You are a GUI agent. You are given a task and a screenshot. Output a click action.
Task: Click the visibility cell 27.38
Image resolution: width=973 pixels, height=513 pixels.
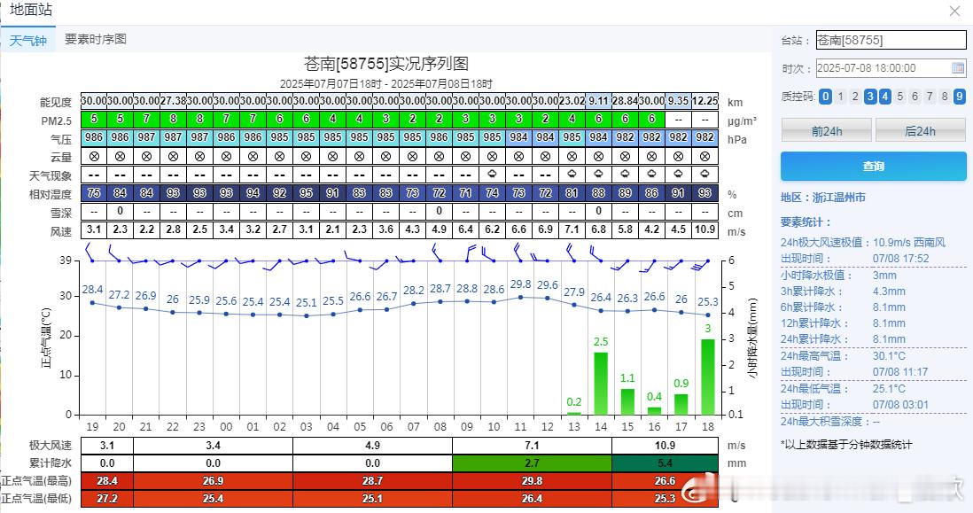[173, 100]
